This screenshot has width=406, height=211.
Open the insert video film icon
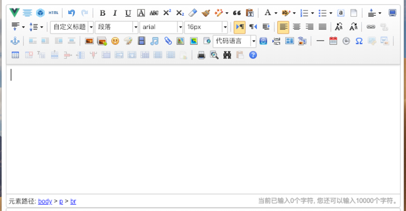(142, 41)
